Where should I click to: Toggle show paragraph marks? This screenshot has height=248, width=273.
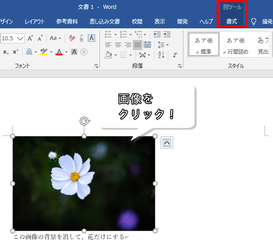click(x=175, y=55)
